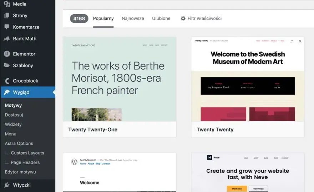Open Edytor motywu submenu link

[x=20, y=172]
